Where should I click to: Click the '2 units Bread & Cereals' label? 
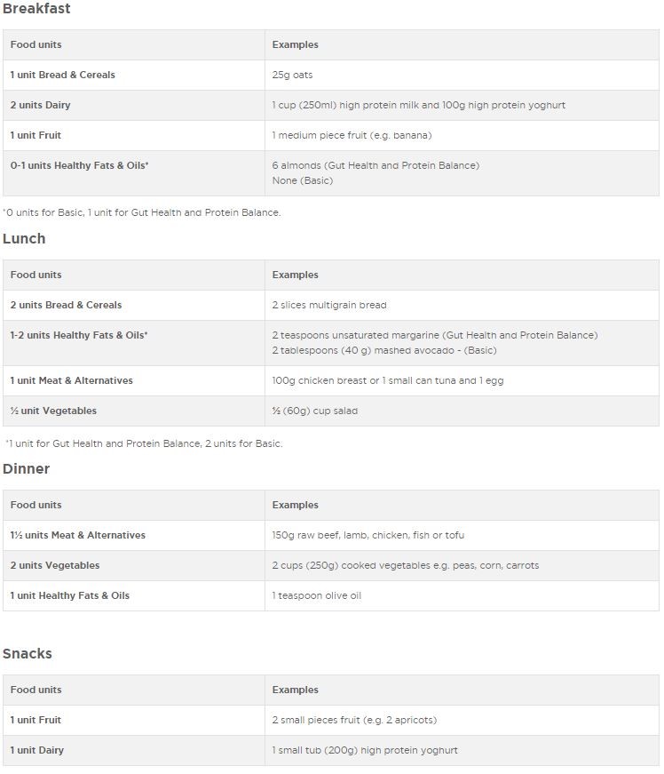pyautogui.click(x=67, y=306)
